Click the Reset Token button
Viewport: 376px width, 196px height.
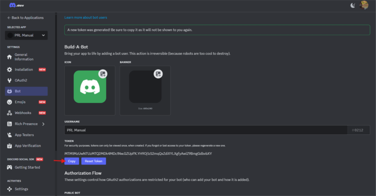93,161
